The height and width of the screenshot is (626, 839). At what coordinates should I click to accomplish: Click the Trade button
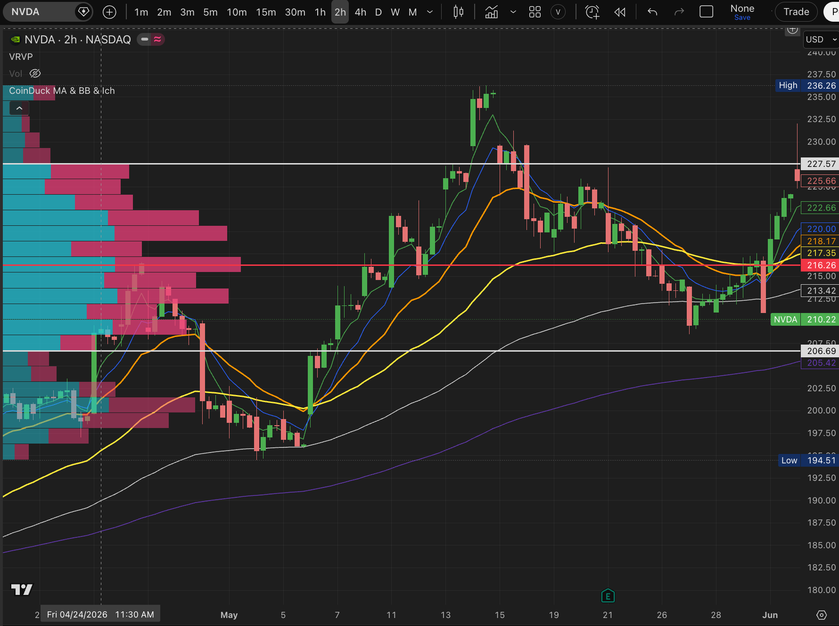[x=796, y=12]
